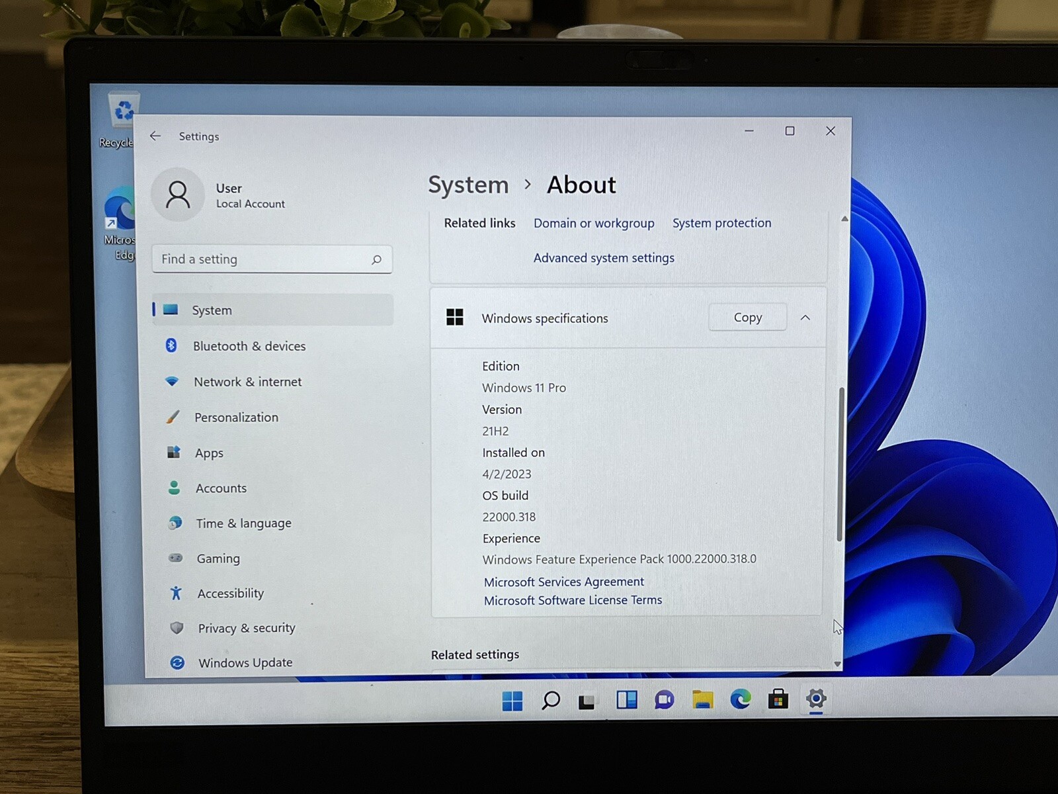Image resolution: width=1058 pixels, height=794 pixels.
Task: Collapse the Windows specifications section
Action: click(x=805, y=318)
